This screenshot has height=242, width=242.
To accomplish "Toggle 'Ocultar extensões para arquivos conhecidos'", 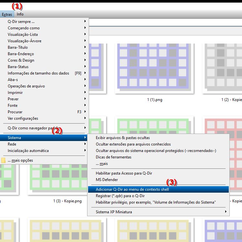I will [158, 144].
